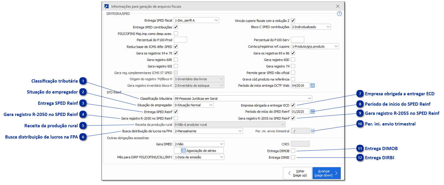The image size is (444, 185).
Task: Click the numbered callout marker 4
Action: pos(83,115)
